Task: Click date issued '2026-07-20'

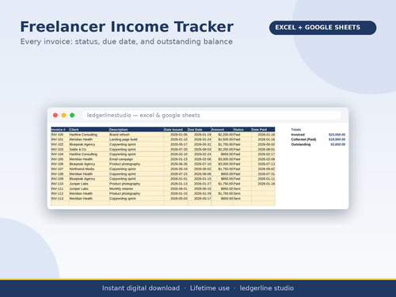Action: [176, 149]
